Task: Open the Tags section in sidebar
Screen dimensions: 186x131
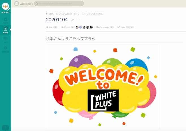Action: (5, 40)
